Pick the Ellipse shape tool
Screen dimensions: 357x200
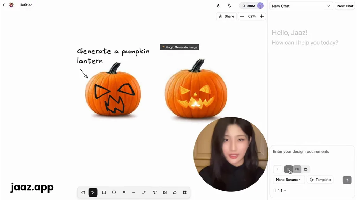pos(114,192)
